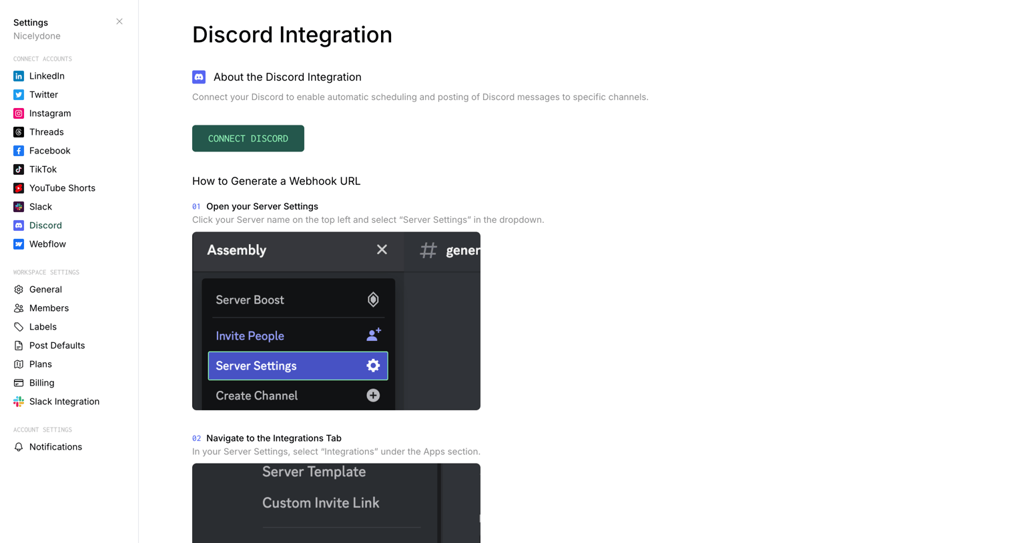Open Notifications account settings
1009x543 pixels.
click(55, 447)
